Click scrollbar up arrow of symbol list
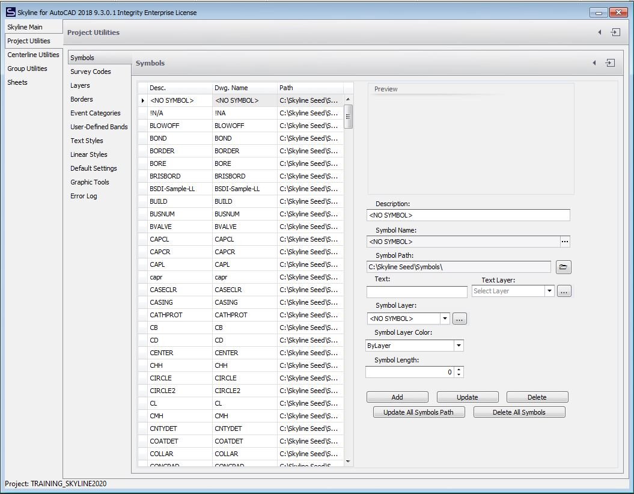This screenshot has width=634, height=494. click(x=348, y=99)
